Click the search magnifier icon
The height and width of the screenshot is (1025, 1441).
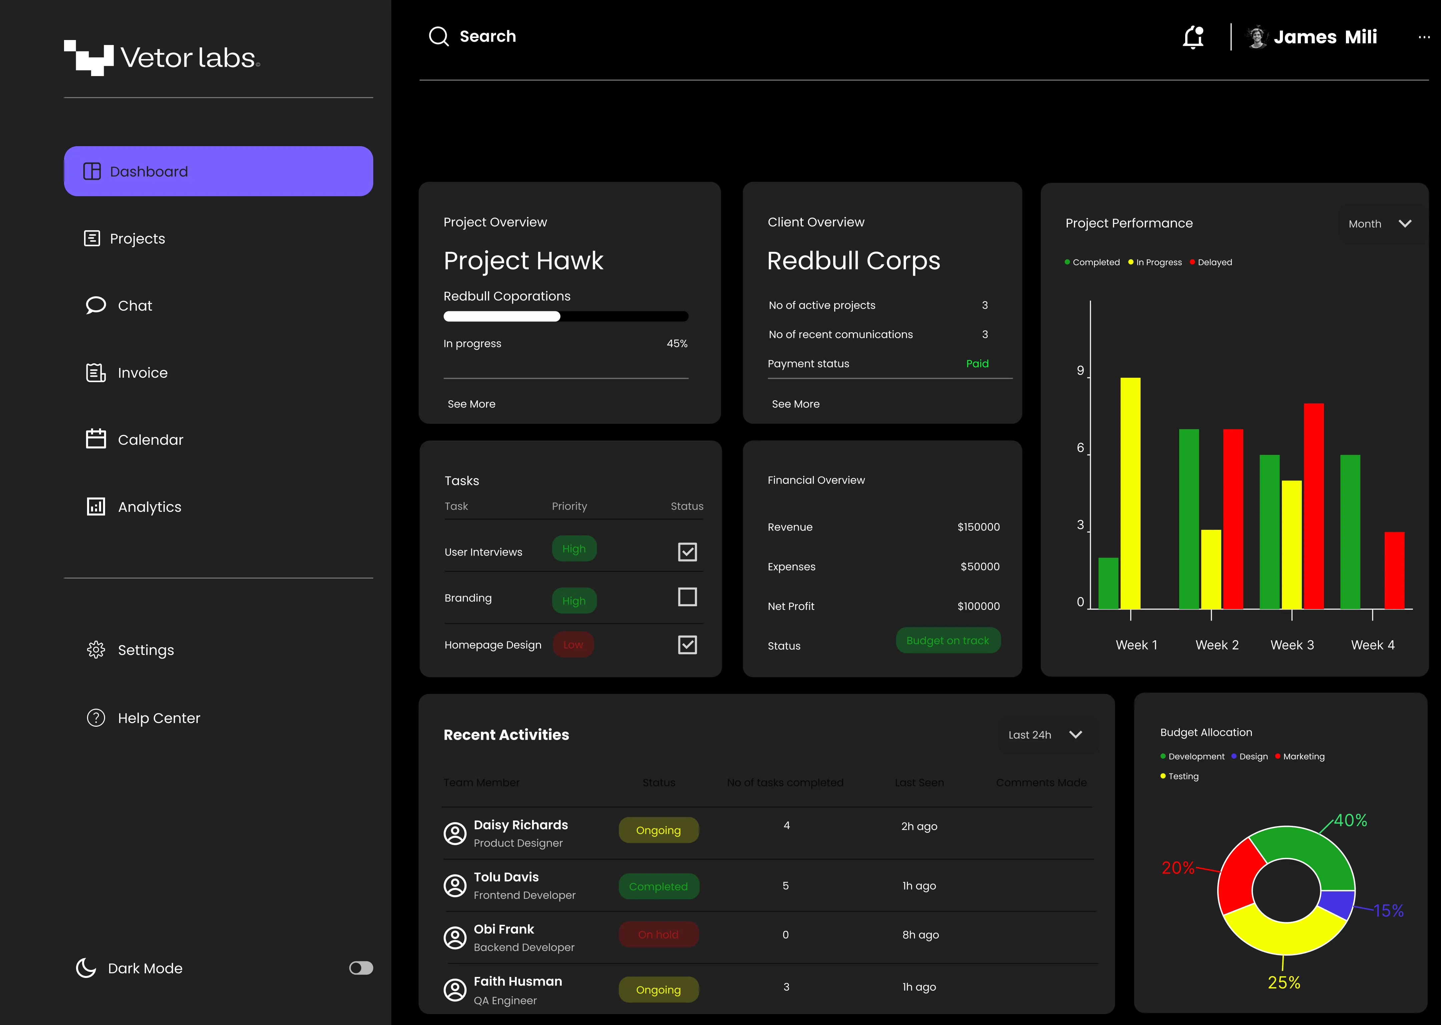439,37
